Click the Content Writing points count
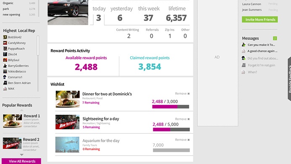291x164 pixels. [129, 36]
